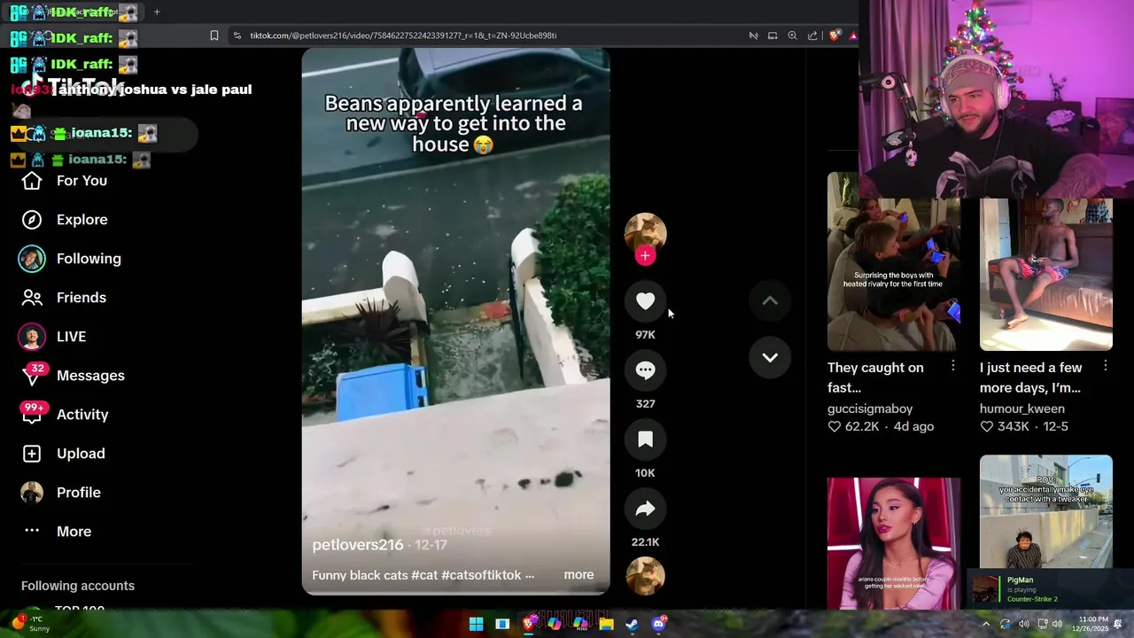Open the sound disc below the share count
This screenshot has height=638, width=1134.
tap(645, 576)
